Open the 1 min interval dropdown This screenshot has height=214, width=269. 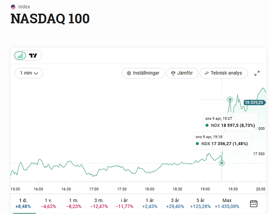click(29, 73)
